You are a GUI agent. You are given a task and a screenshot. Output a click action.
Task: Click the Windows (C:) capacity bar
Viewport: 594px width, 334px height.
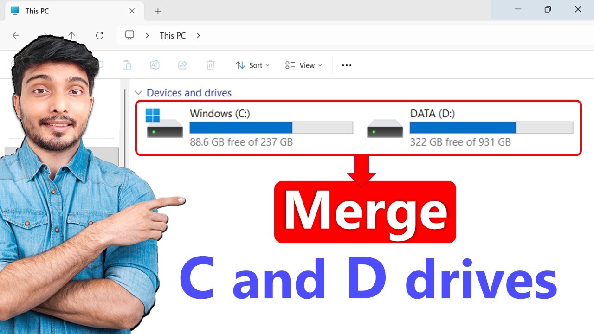pyautogui.click(x=271, y=128)
